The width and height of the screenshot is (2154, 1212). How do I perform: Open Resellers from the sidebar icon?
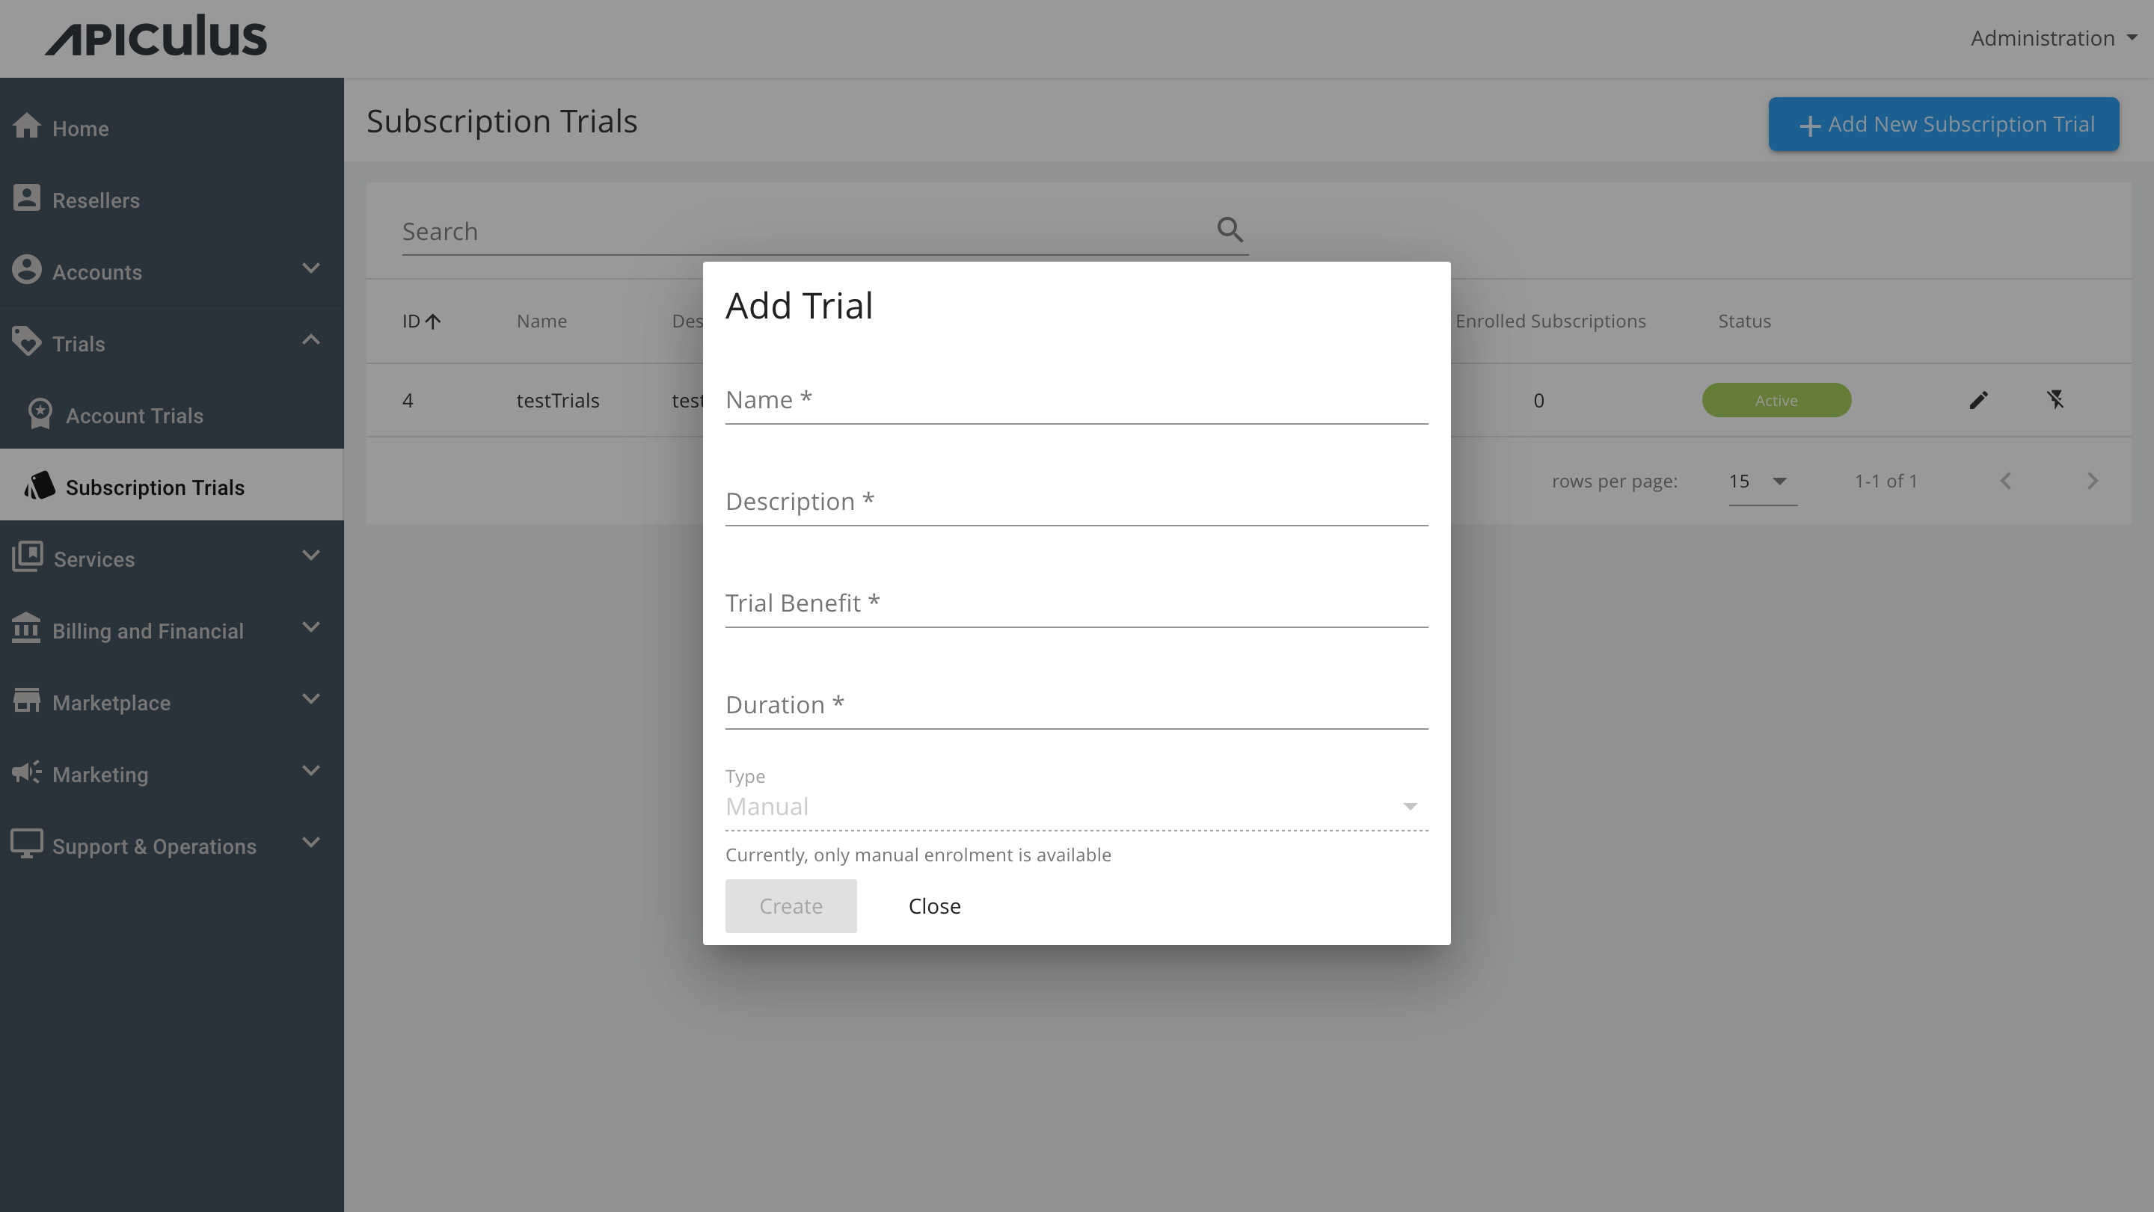pos(28,198)
